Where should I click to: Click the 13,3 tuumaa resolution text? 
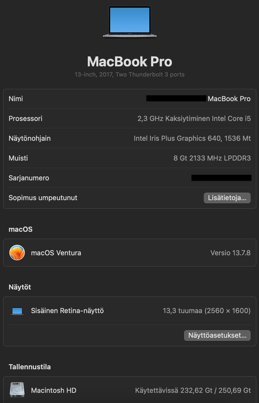[206, 311]
